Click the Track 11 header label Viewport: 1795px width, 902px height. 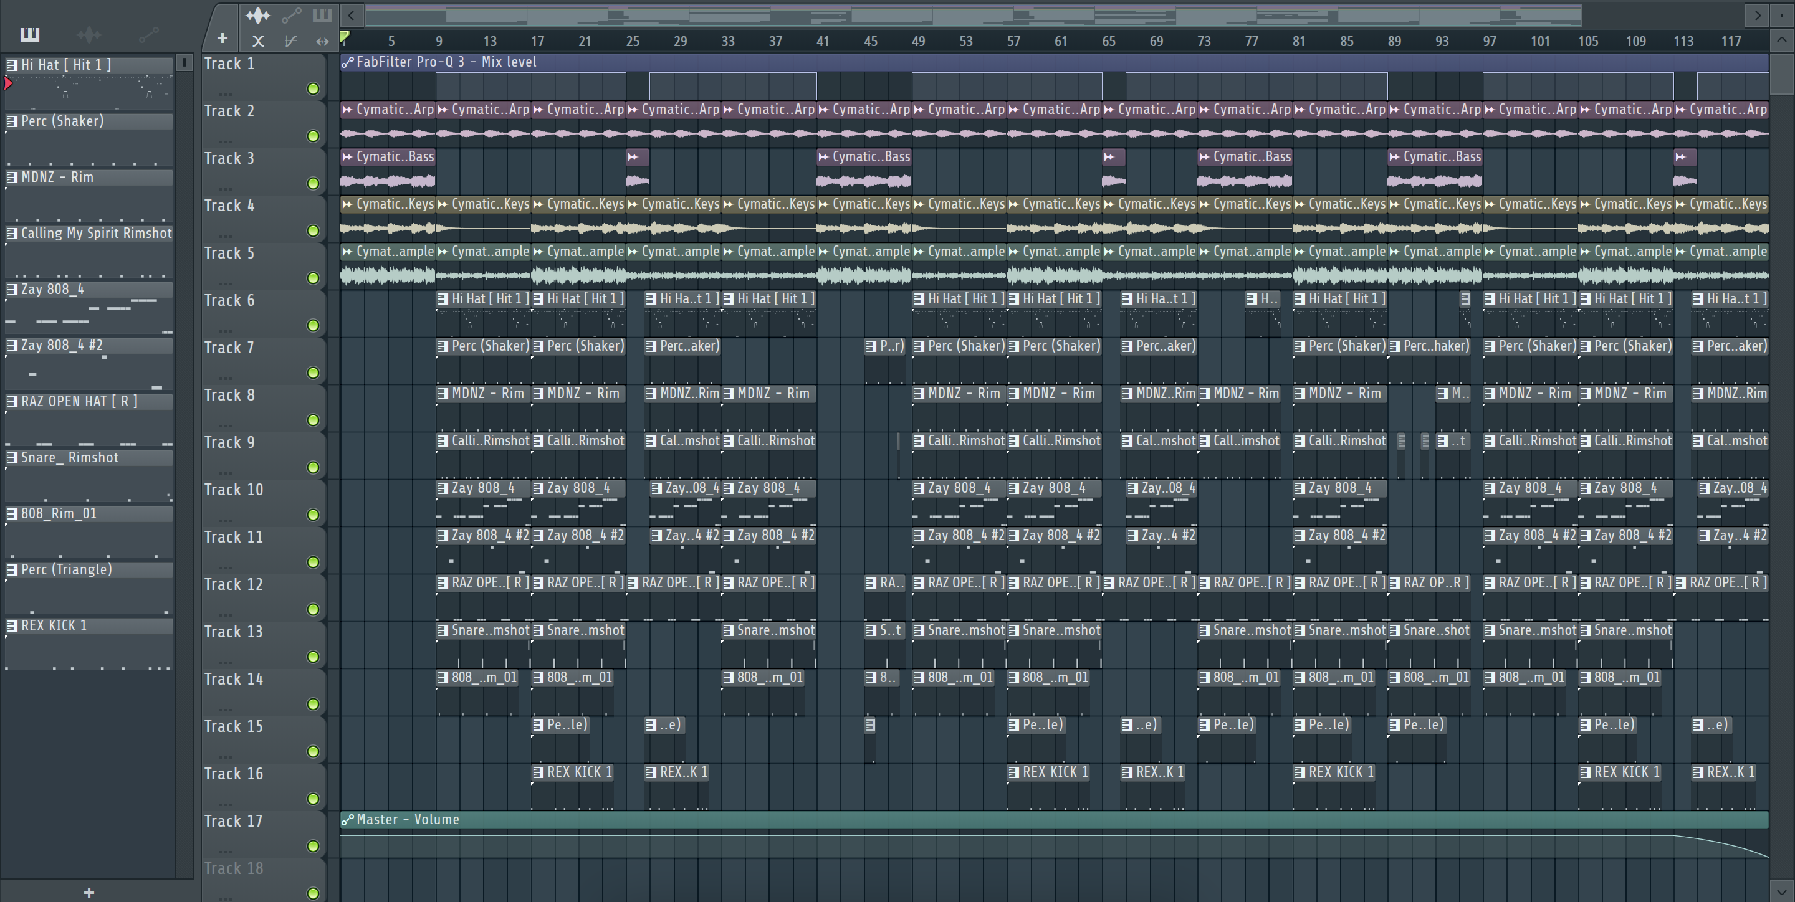click(x=234, y=537)
